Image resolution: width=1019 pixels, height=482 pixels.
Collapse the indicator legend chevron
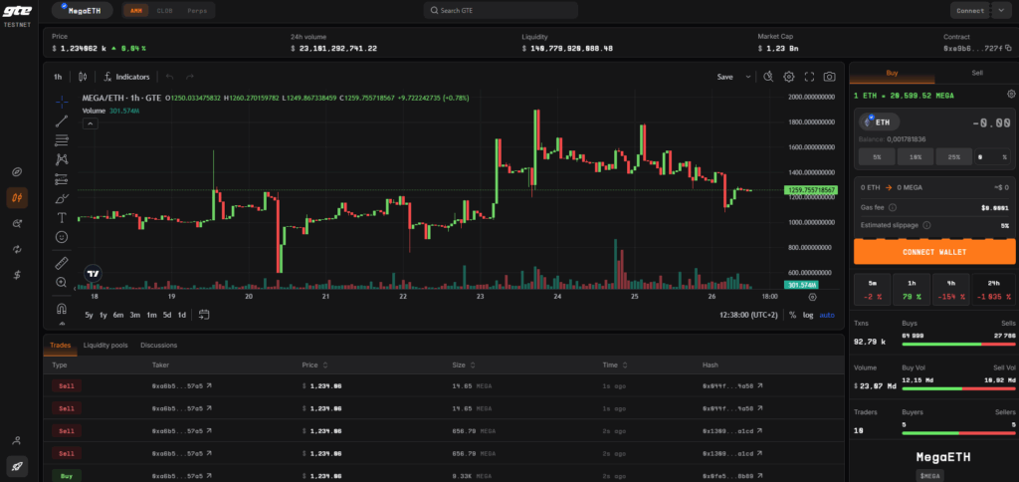[x=90, y=124]
